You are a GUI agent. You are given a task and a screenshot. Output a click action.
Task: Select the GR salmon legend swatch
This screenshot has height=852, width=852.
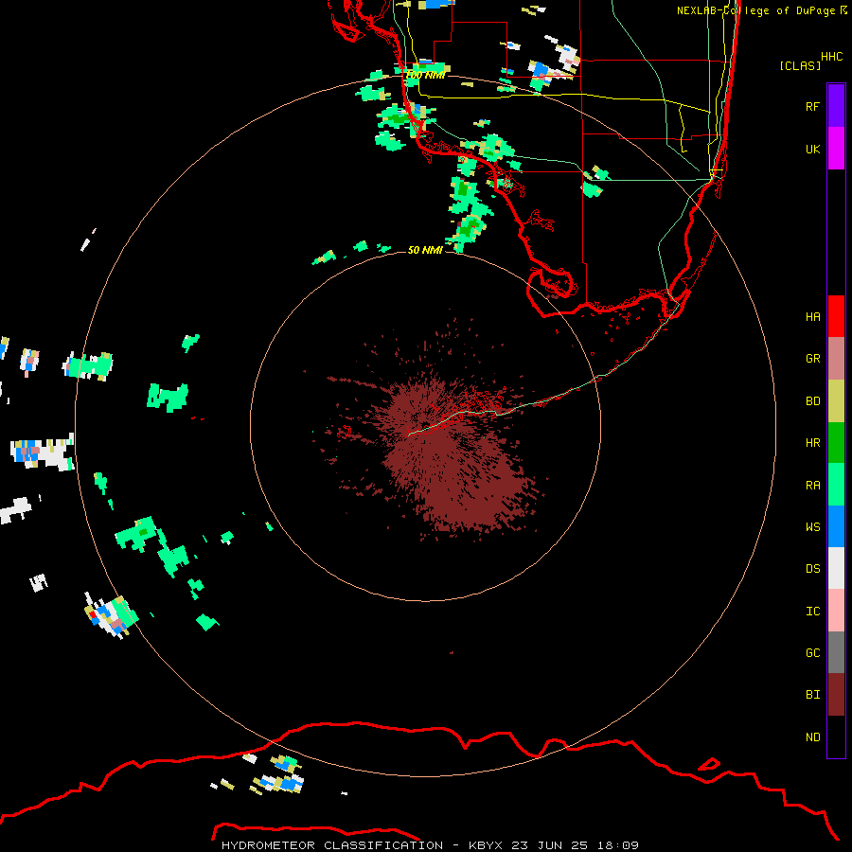point(836,358)
